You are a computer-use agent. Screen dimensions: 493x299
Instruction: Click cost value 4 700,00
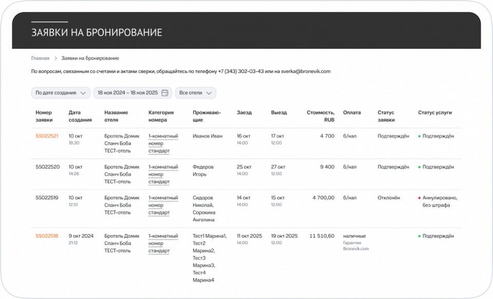point(324,198)
